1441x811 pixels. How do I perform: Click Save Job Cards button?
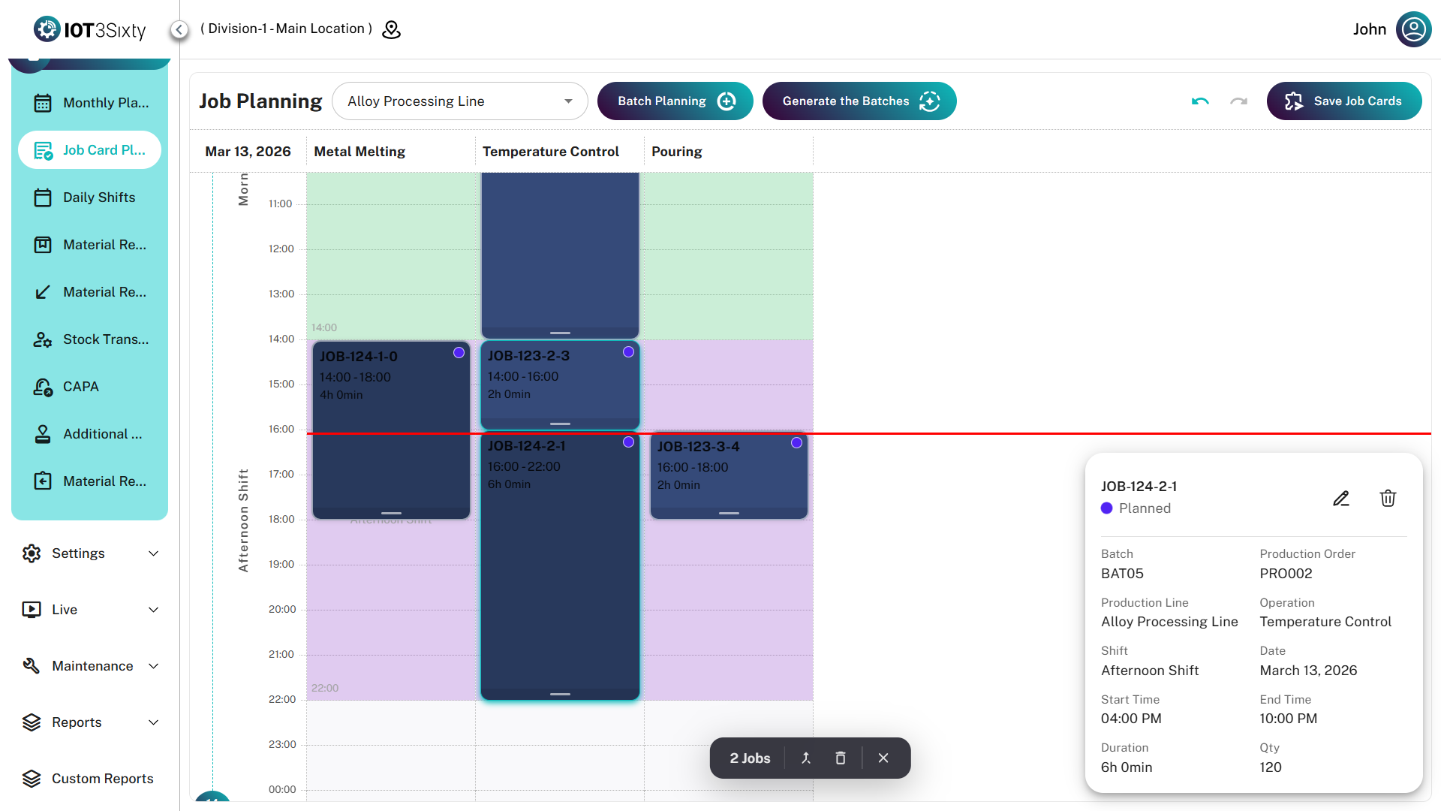point(1343,101)
